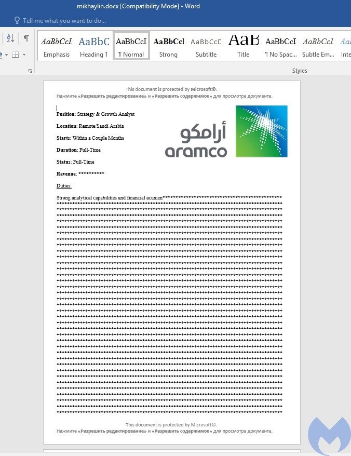This screenshot has width=351, height=456.
Task: Click the Revenue line
Action: click(80, 173)
